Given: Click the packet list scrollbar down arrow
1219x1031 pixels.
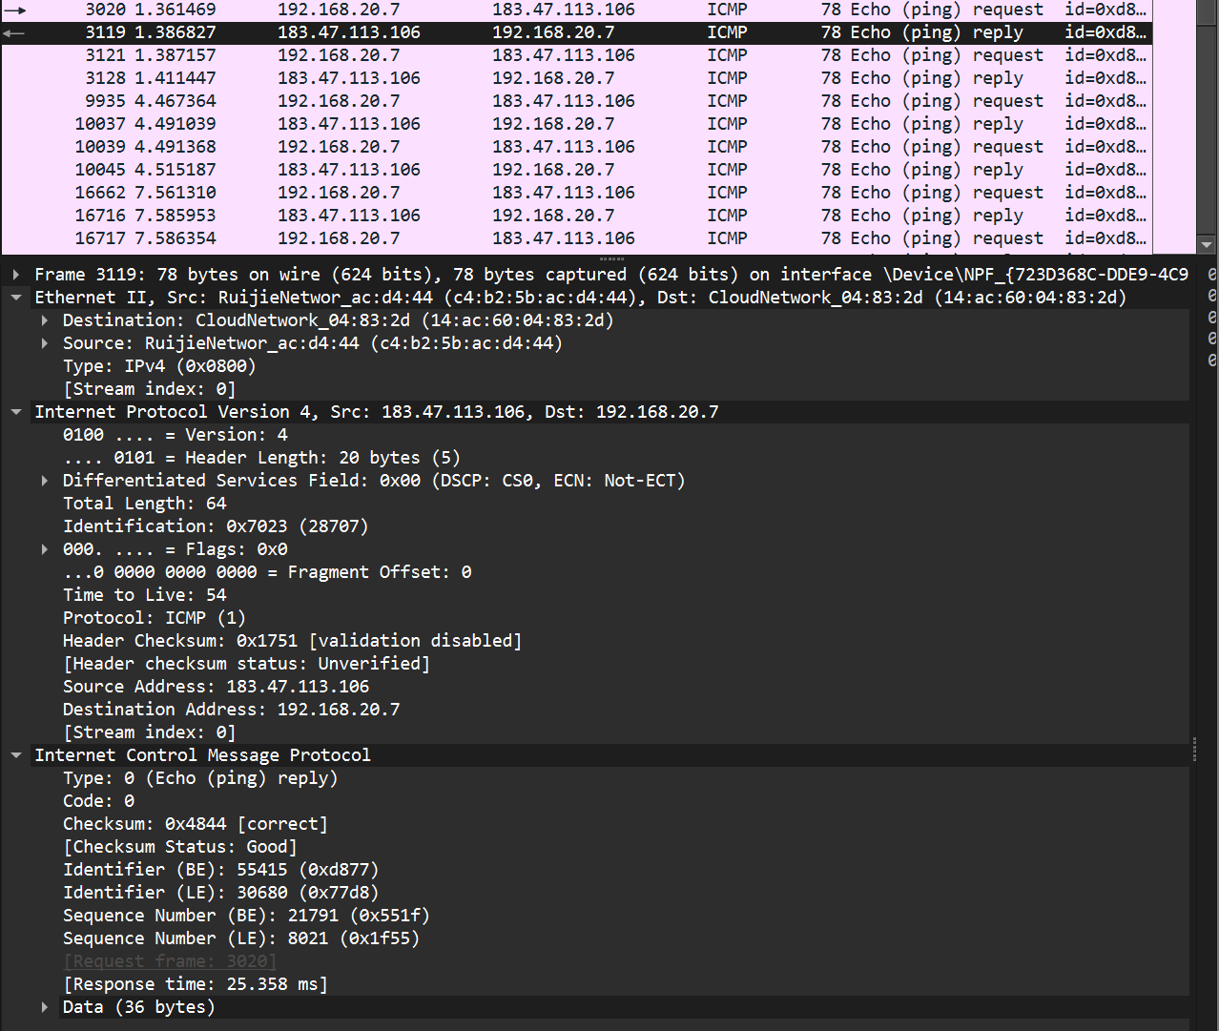Looking at the screenshot, I should (1206, 245).
